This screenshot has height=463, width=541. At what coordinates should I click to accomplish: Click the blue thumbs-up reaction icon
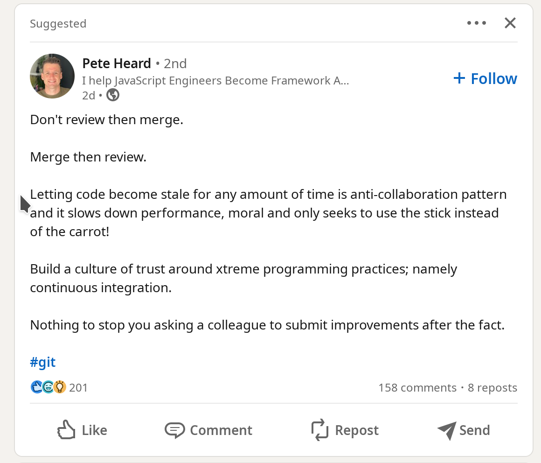click(x=37, y=387)
